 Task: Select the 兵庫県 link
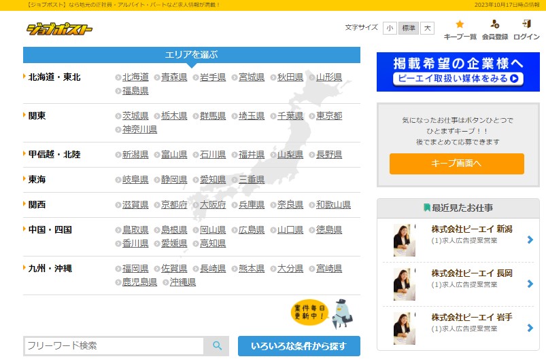coord(252,205)
